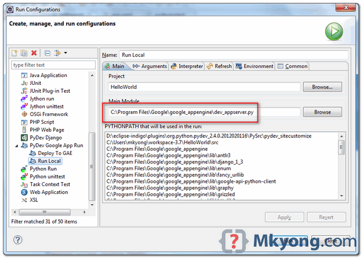Click the Task Context Test icon

[24, 184]
